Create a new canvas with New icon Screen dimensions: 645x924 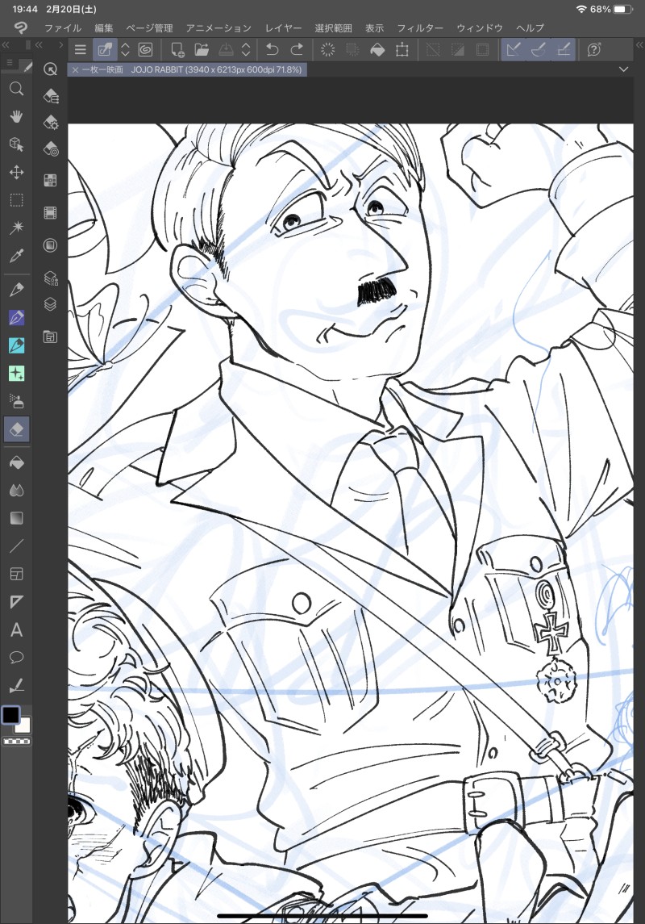coord(177,50)
